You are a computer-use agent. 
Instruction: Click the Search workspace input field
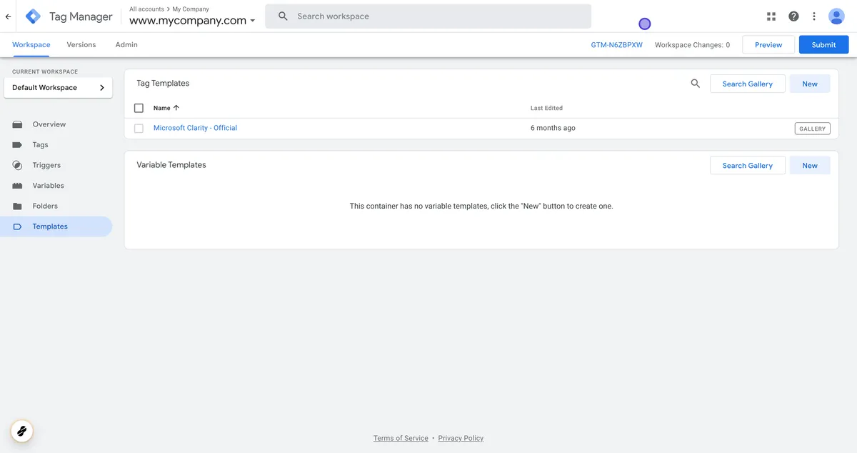428,16
